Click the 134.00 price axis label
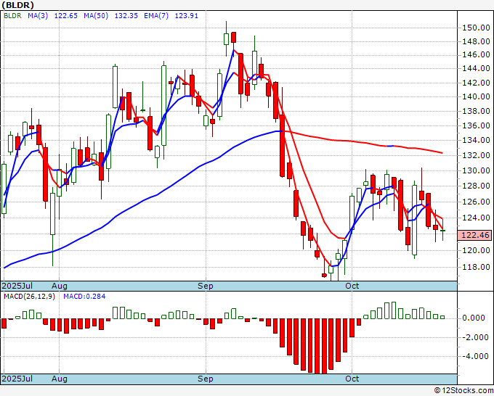Screen dimensions: 494x396 [476, 140]
